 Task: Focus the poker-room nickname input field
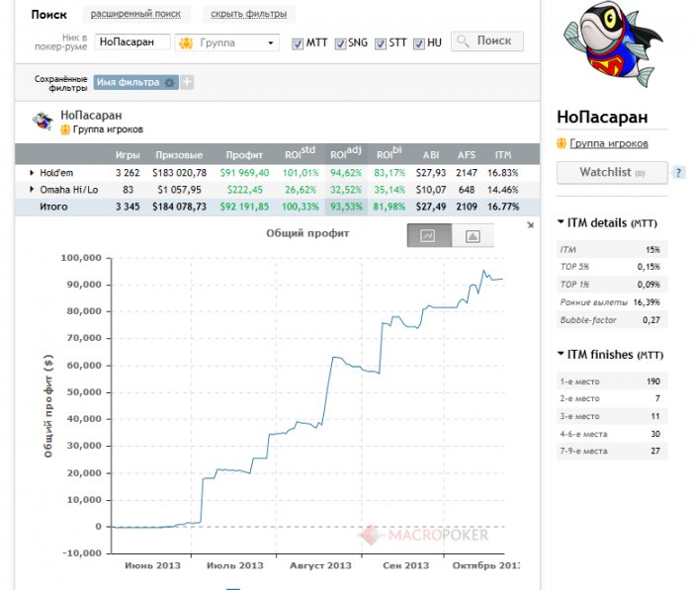[x=132, y=42]
